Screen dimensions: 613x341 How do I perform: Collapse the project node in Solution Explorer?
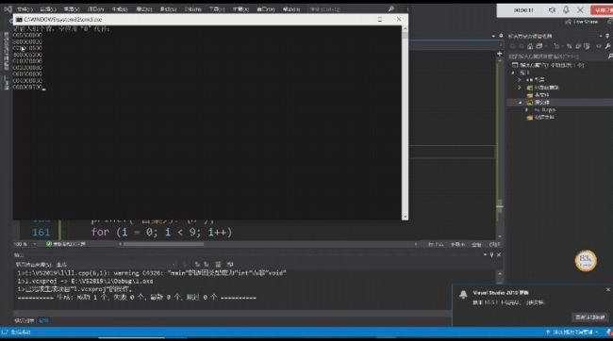click(x=513, y=73)
